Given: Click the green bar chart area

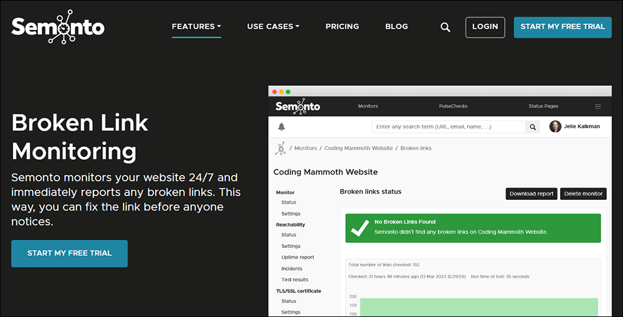Looking at the screenshot, I should (x=478, y=306).
